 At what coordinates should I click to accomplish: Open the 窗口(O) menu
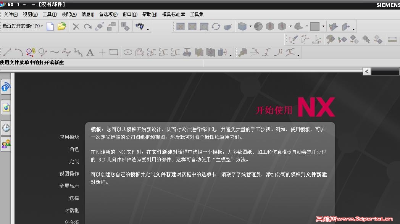pos(130,15)
